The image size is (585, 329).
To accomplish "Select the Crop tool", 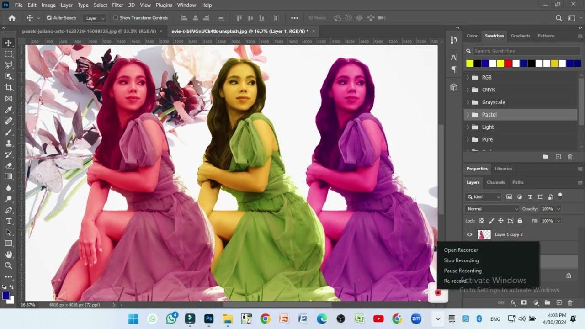I will 9,87.
